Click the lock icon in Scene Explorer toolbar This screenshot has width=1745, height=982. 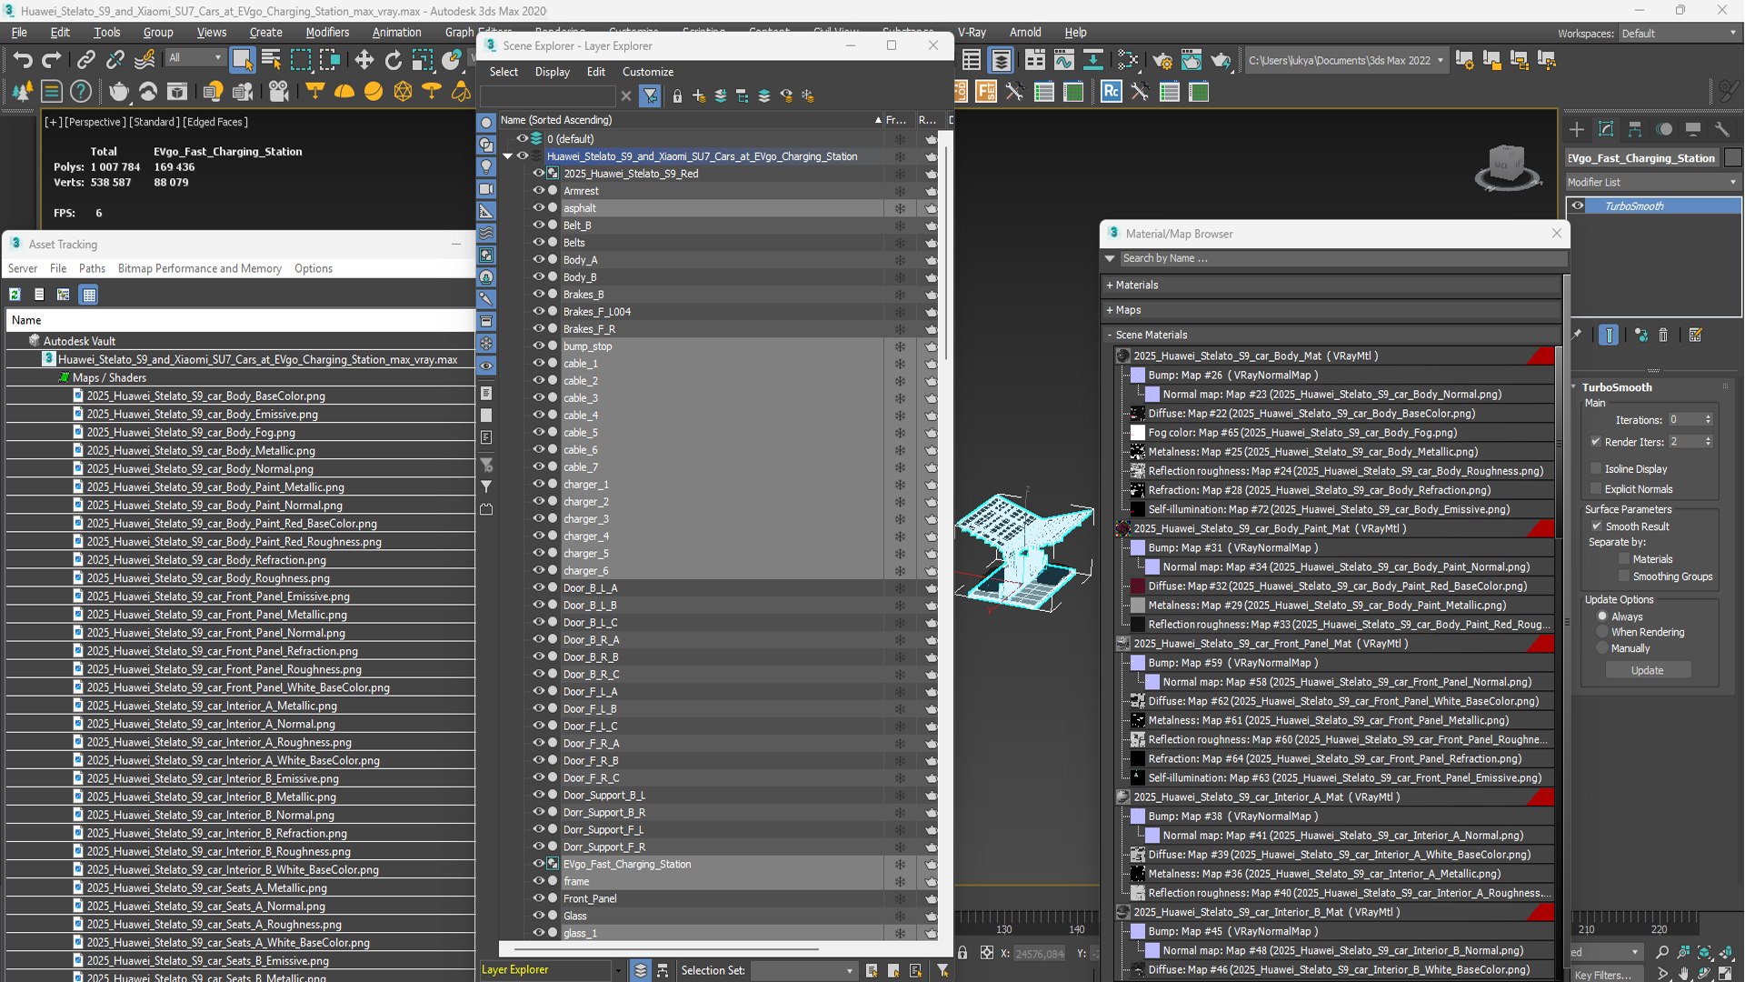click(677, 95)
